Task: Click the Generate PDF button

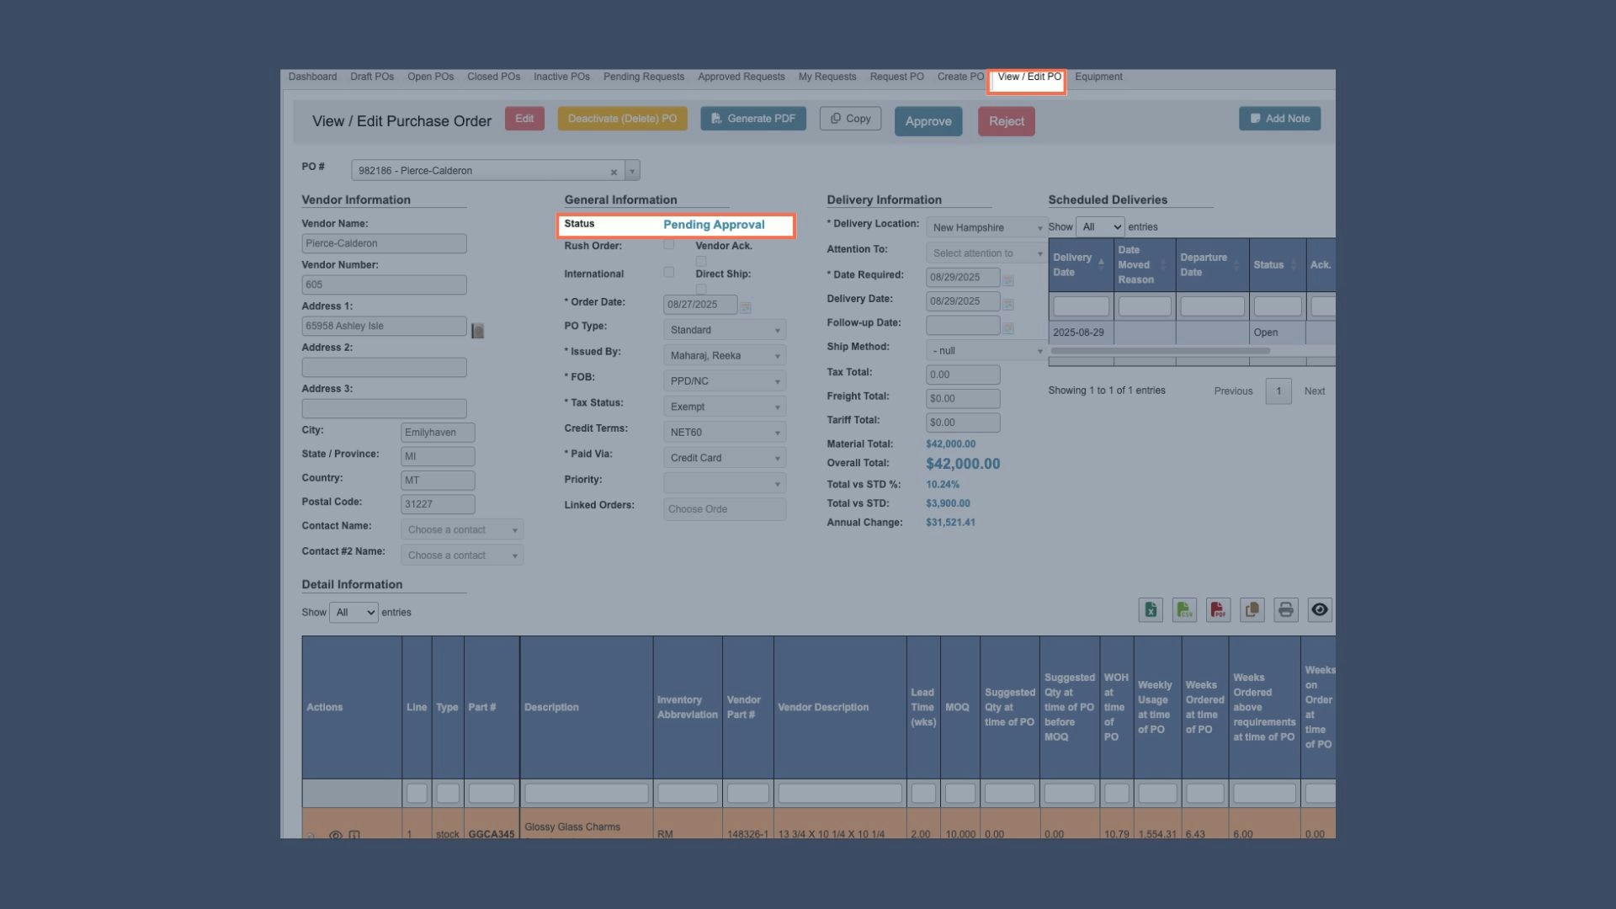Action: point(752,119)
